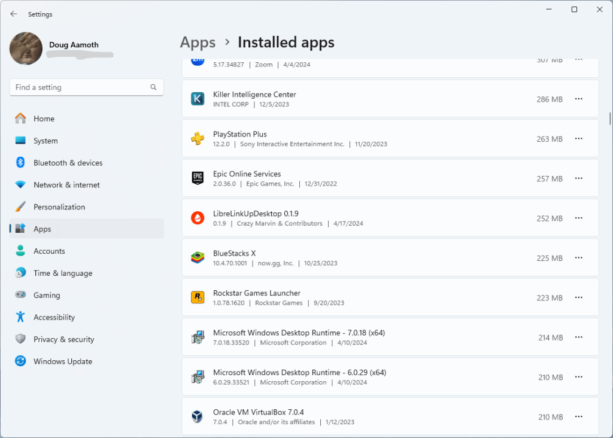Click the PlayStation Plus app icon

click(x=198, y=139)
